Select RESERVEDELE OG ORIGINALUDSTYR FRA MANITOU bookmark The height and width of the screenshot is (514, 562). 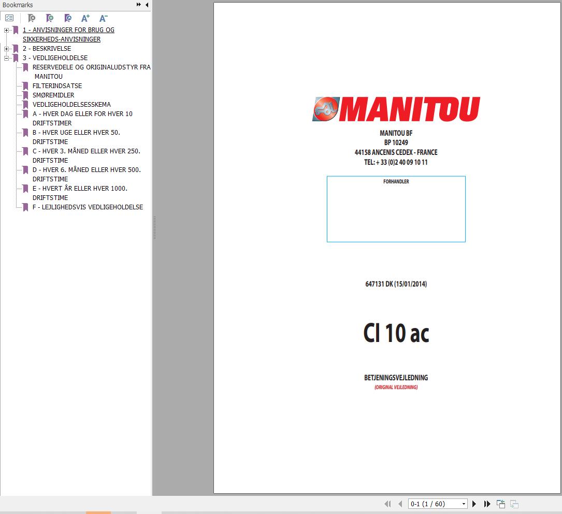[x=91, y=72]
